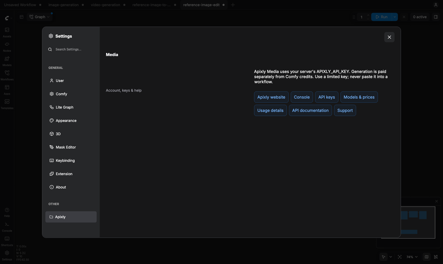
Task: Open the Nodes library panel
Action: tap(7, 47)
